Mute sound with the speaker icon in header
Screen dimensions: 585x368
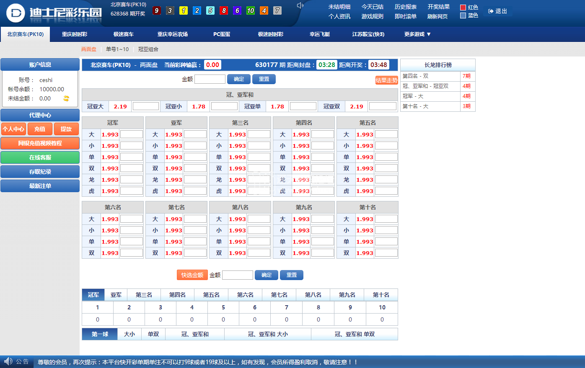pos(300,5)
